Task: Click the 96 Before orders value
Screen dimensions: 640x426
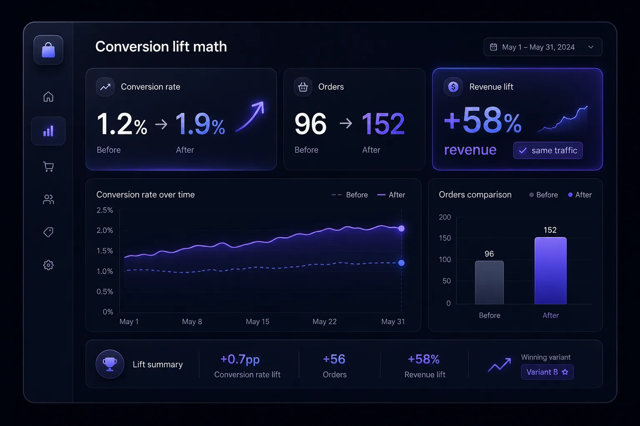Action: click(310, 124)
